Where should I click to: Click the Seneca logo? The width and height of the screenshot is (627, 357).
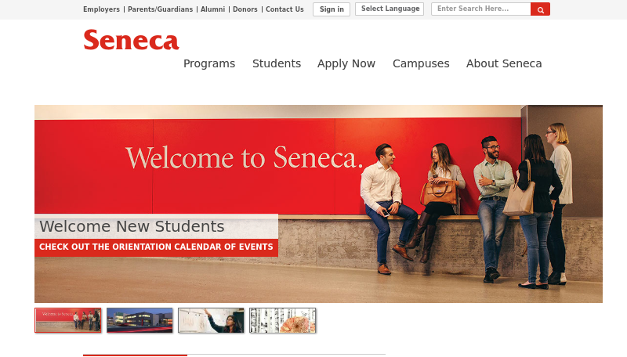[x=131, y=40]
